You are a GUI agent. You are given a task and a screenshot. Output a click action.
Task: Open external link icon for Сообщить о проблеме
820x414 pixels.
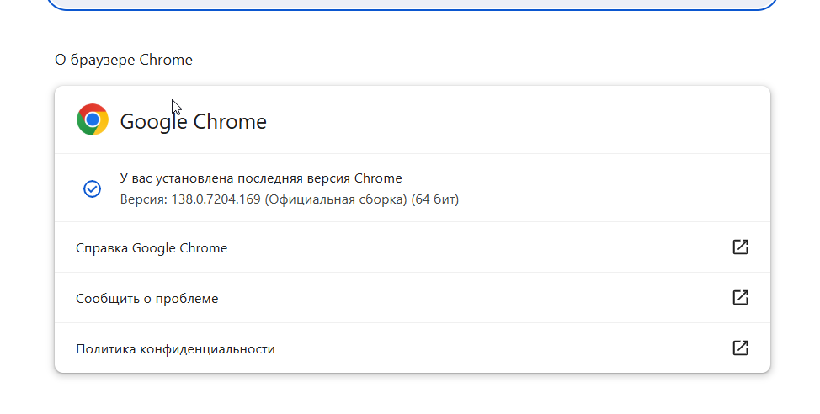click(x=741, y=297)
